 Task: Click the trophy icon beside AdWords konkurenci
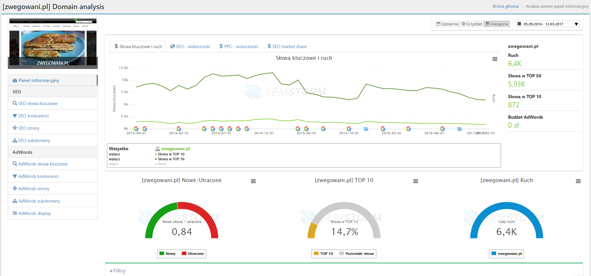click(x=15, y=176)
